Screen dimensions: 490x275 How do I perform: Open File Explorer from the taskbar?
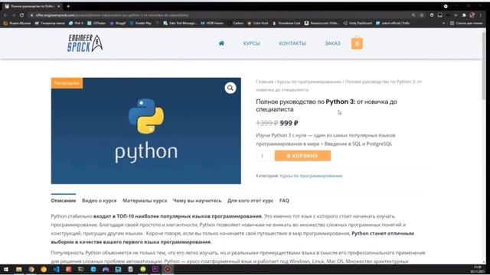(18, 270)
